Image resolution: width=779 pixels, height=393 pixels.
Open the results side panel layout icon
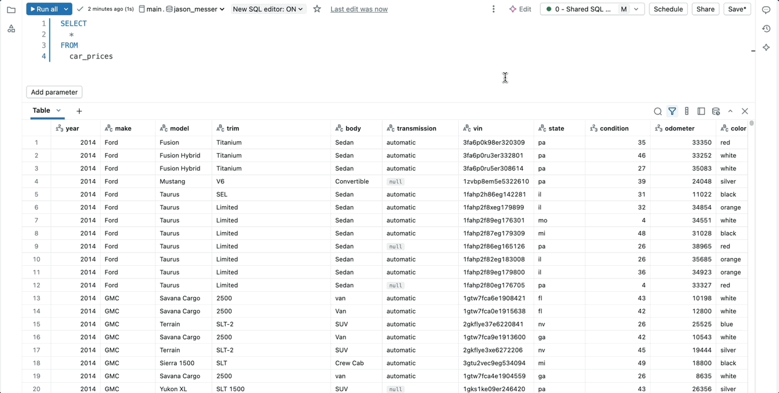(701, 112)
